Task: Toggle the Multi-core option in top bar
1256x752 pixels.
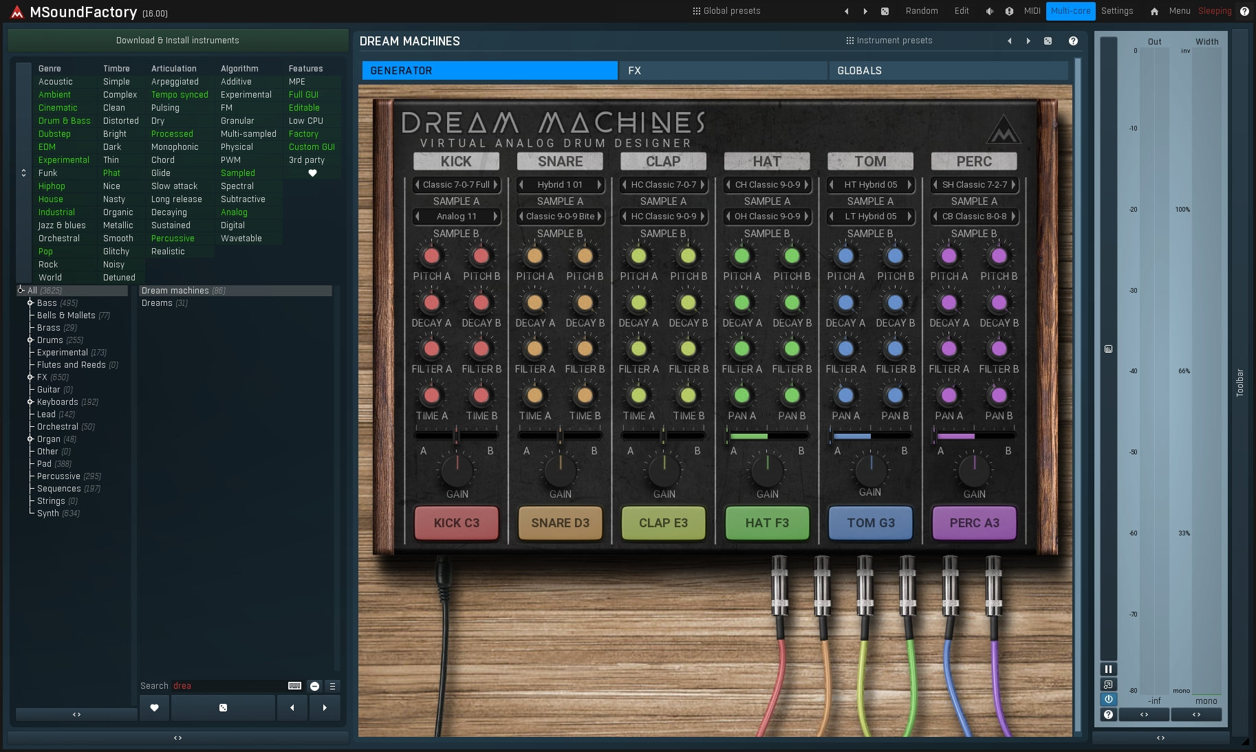Action: 1071,11
